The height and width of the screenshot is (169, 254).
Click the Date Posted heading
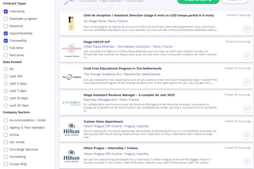pos(12,62)
